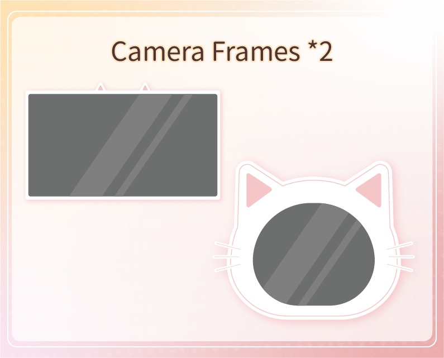The height and width of the screenshot is (358, 444).
Task: Click the right pink ear on rectangular frame
Action: click(x=145, y=87)
